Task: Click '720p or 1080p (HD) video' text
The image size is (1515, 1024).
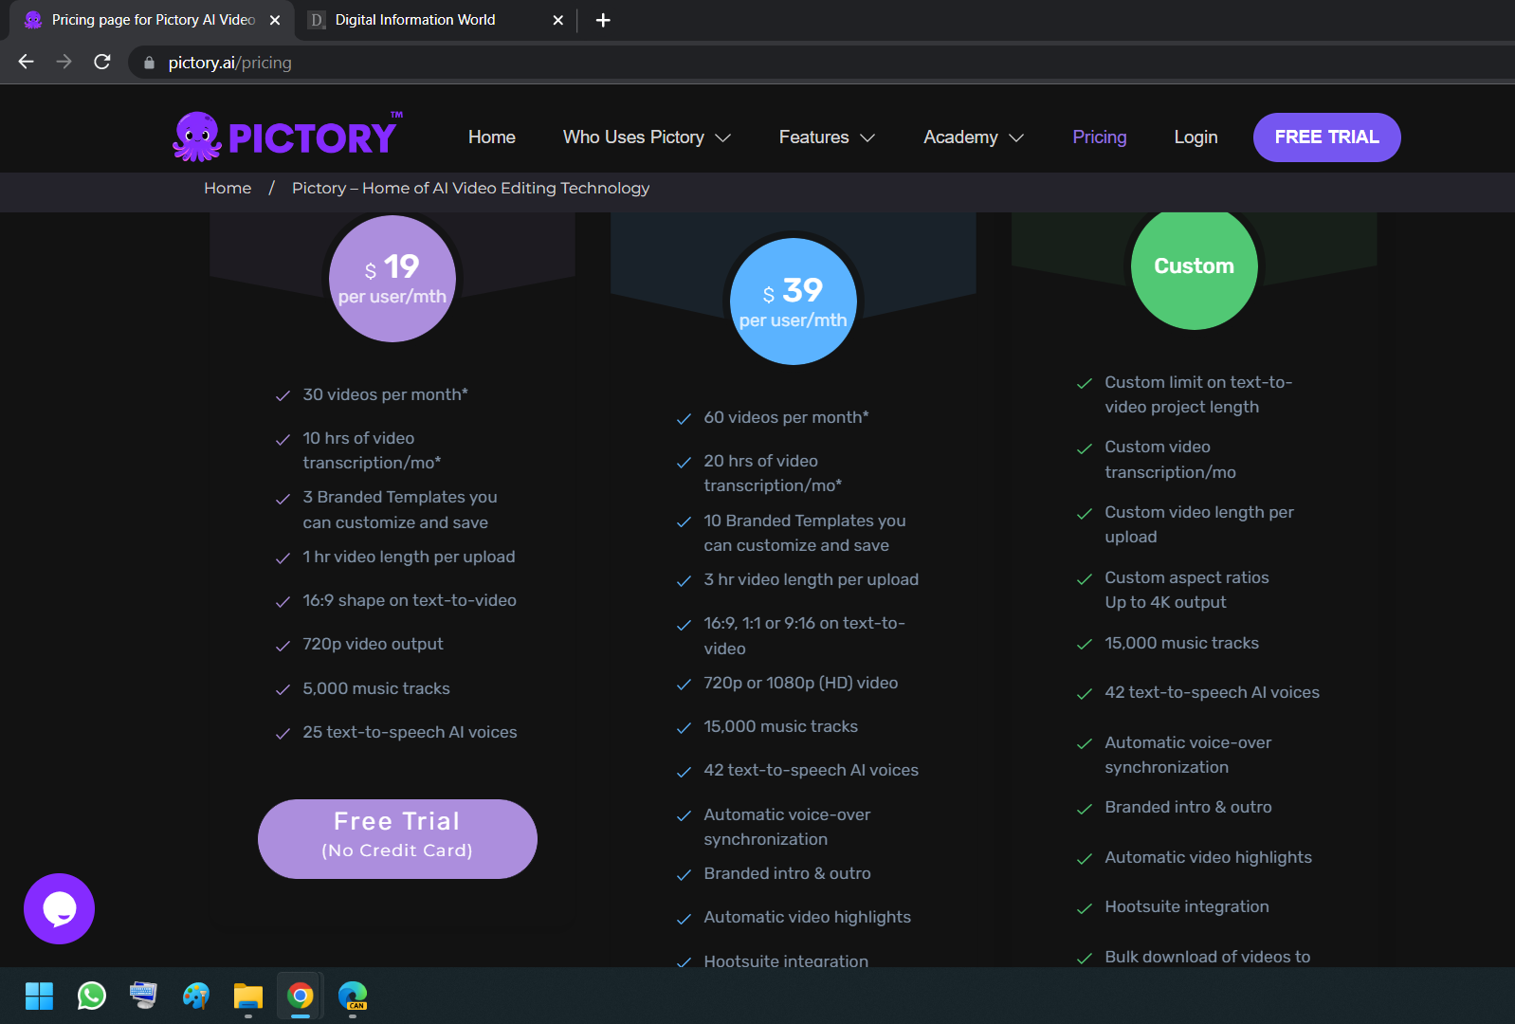Action: point(800,683)
